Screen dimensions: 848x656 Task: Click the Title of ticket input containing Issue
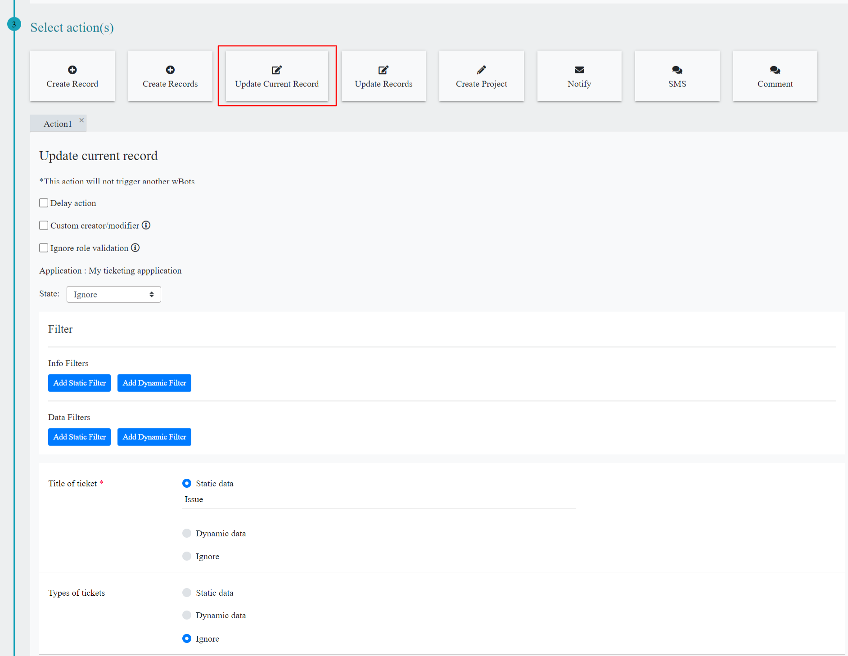coord(379,499)
